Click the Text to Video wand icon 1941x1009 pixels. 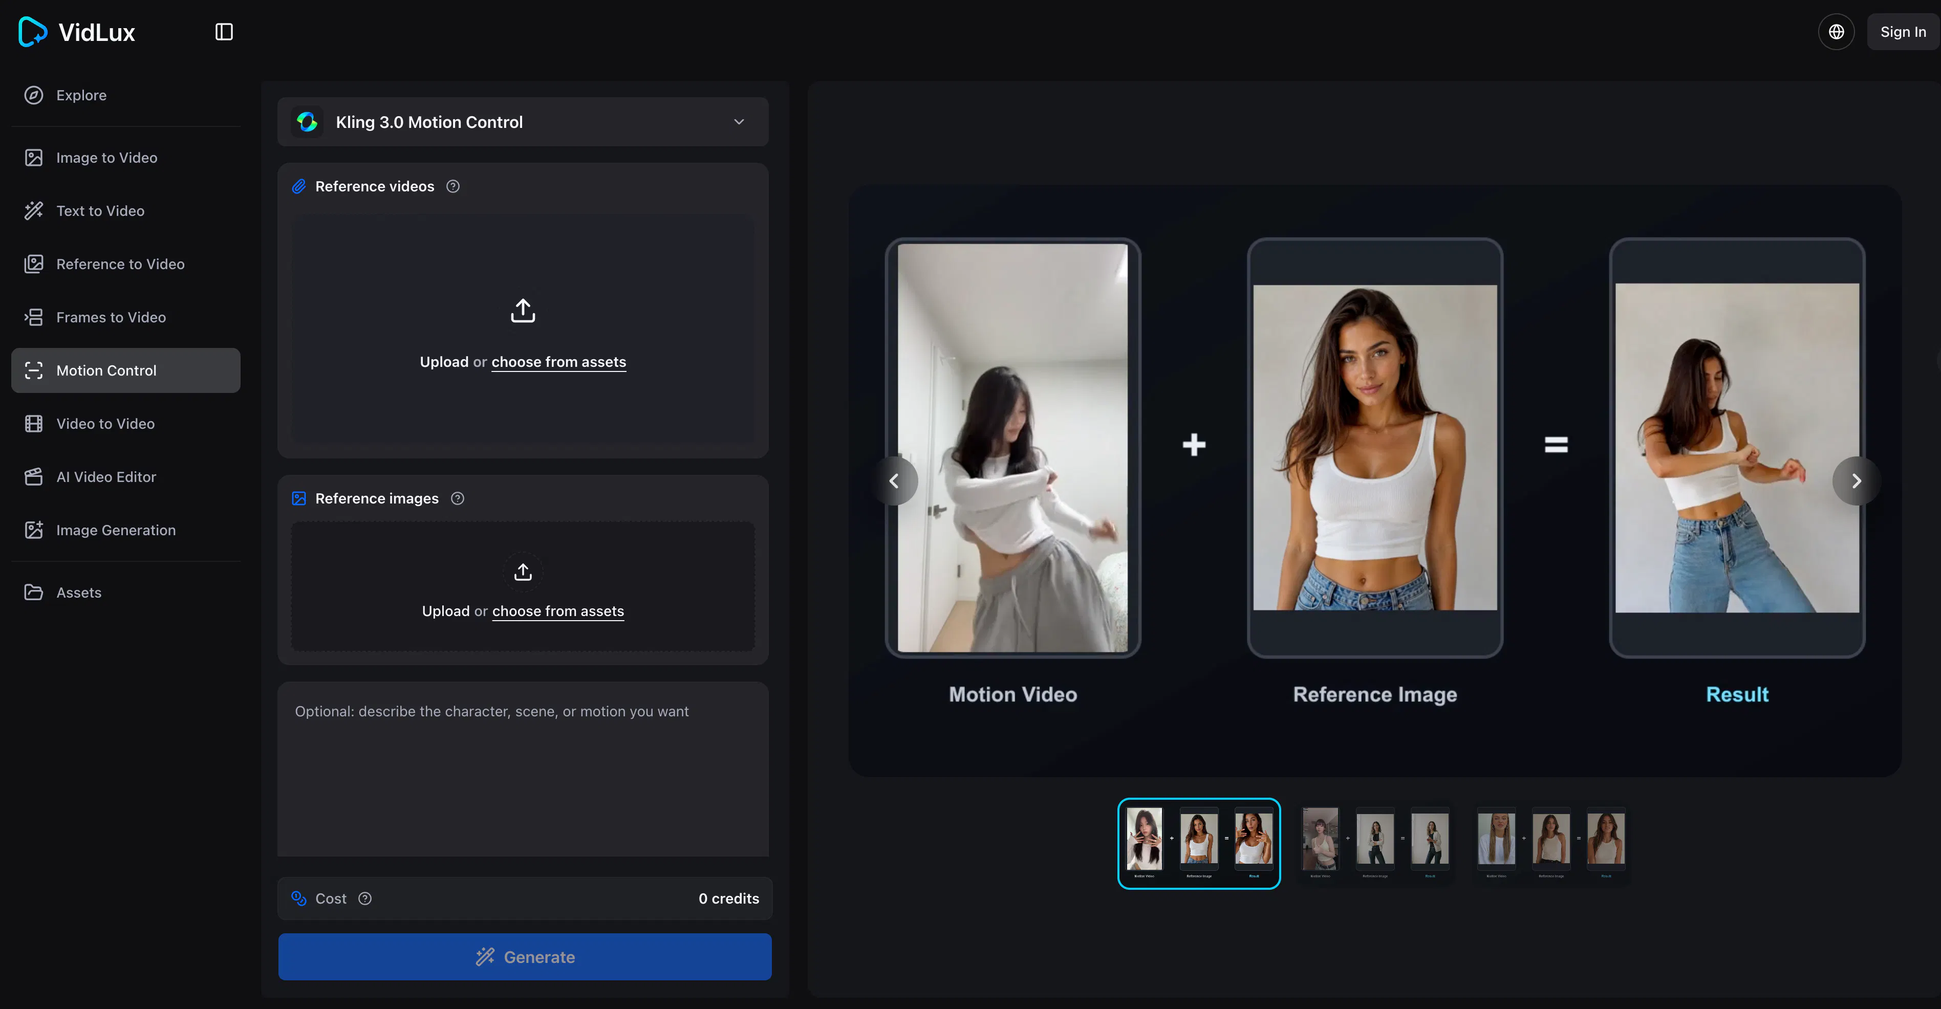tap(34, 211)
